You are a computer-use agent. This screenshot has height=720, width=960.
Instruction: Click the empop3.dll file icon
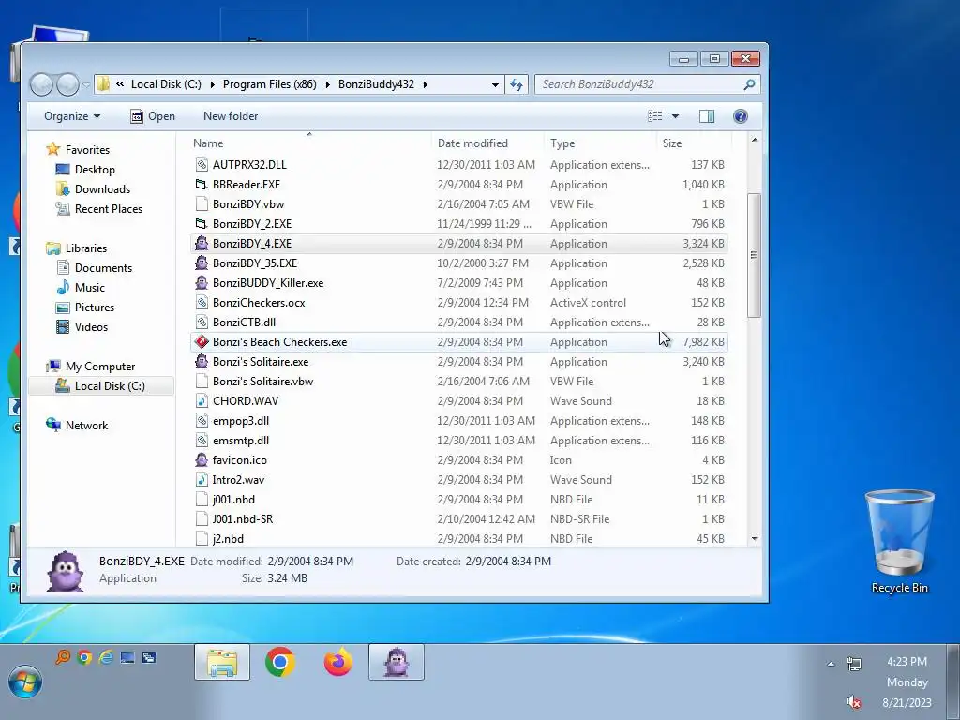pos(202,421)
